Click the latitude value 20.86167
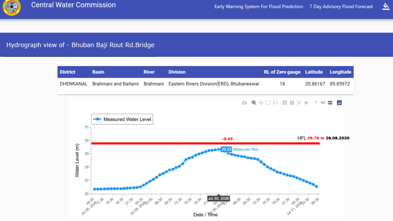The height and width of the screenshot is (221, 393). tap(315, 84)
